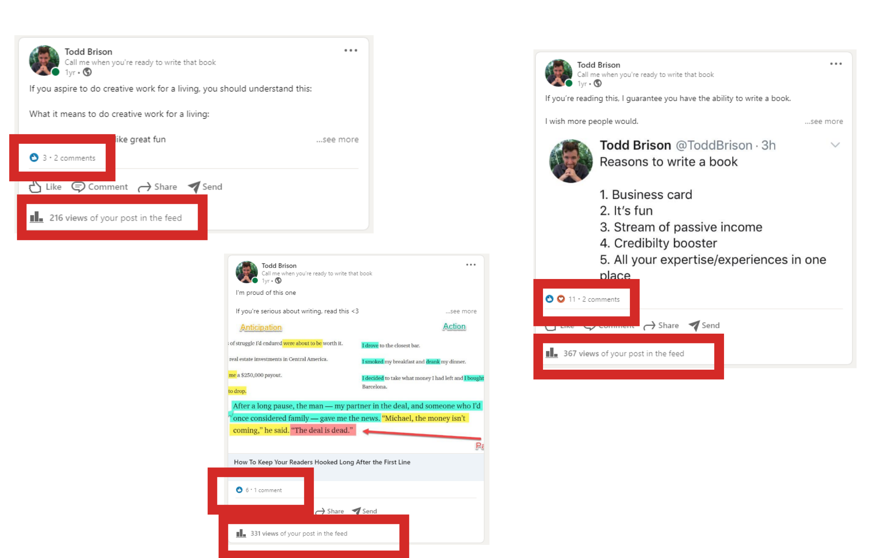Expand '...see more' on the serious about writing post
Image resolution: width=893 pixels, height=558 pixels.
coord(461,311)
